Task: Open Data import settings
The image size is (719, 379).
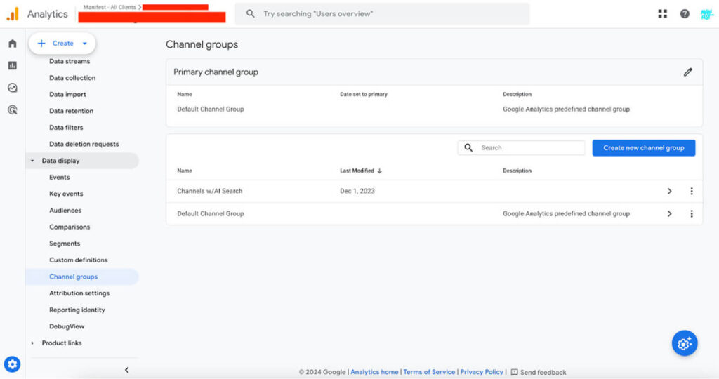Action: click(x=67, y=95)
